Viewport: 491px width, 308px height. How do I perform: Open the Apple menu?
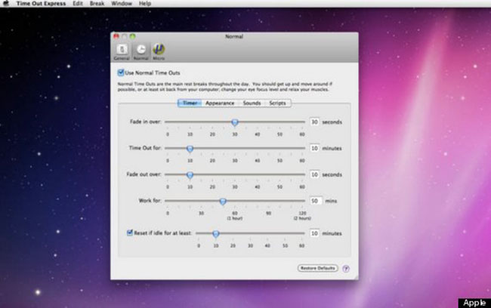point(6,4)
